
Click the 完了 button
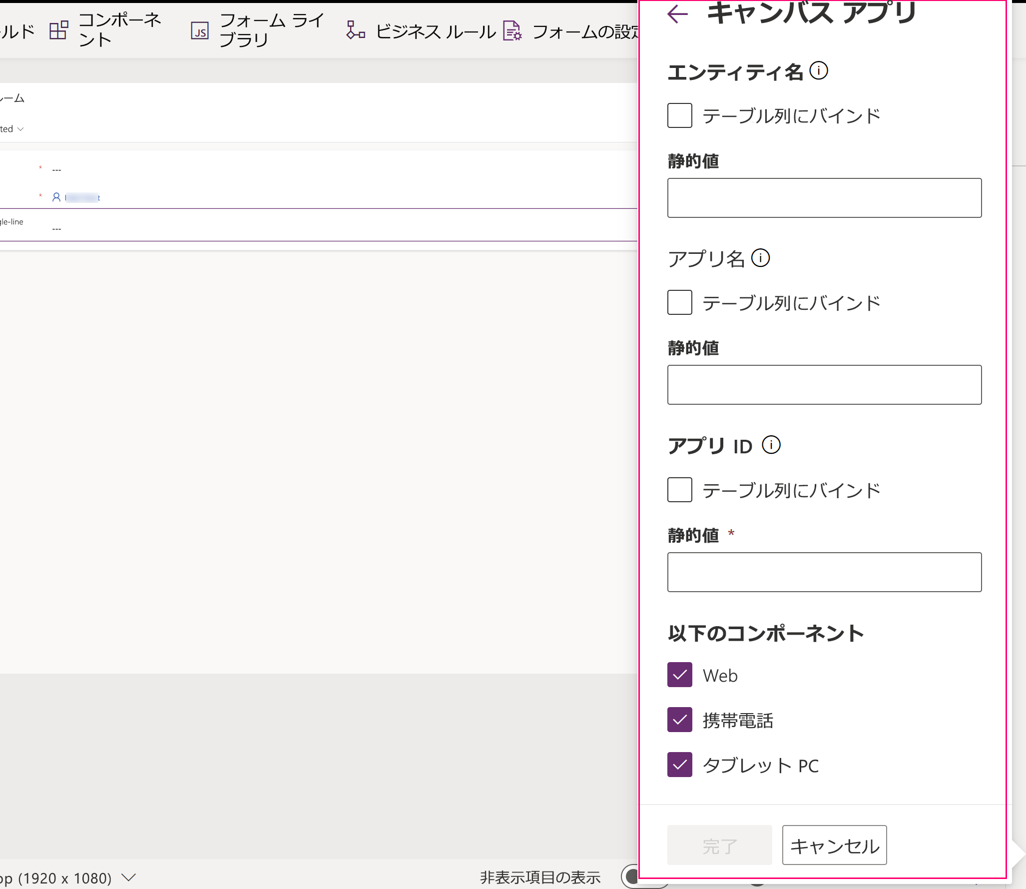click(x=720, y=845)
